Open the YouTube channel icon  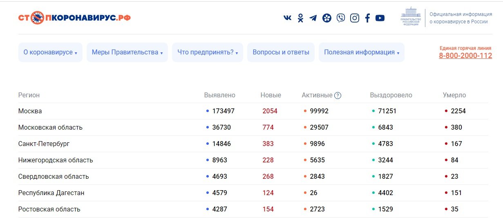[380, 18]
